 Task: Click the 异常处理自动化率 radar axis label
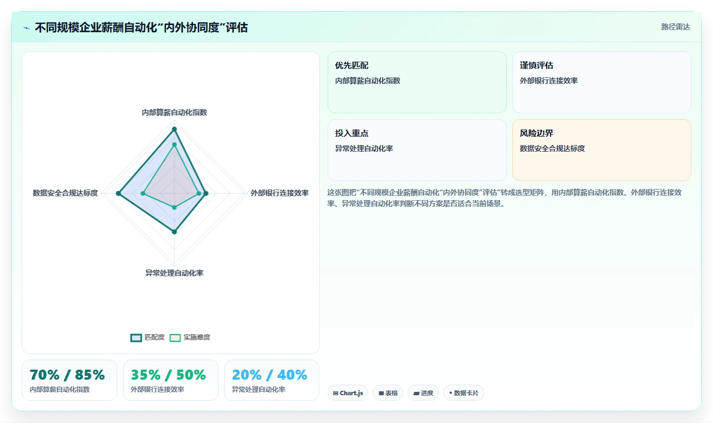coord(174,273)
